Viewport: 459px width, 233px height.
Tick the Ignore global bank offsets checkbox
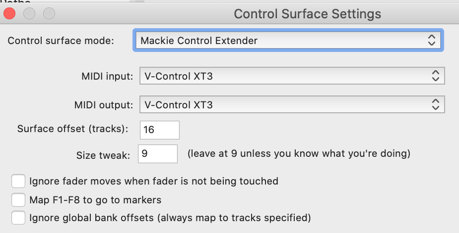18,218
